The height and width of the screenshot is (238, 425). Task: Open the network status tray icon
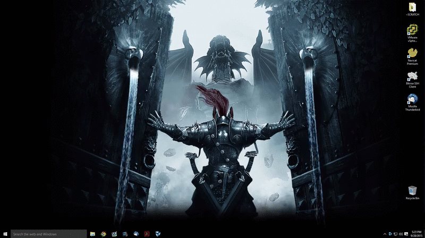tap(395, 234)
